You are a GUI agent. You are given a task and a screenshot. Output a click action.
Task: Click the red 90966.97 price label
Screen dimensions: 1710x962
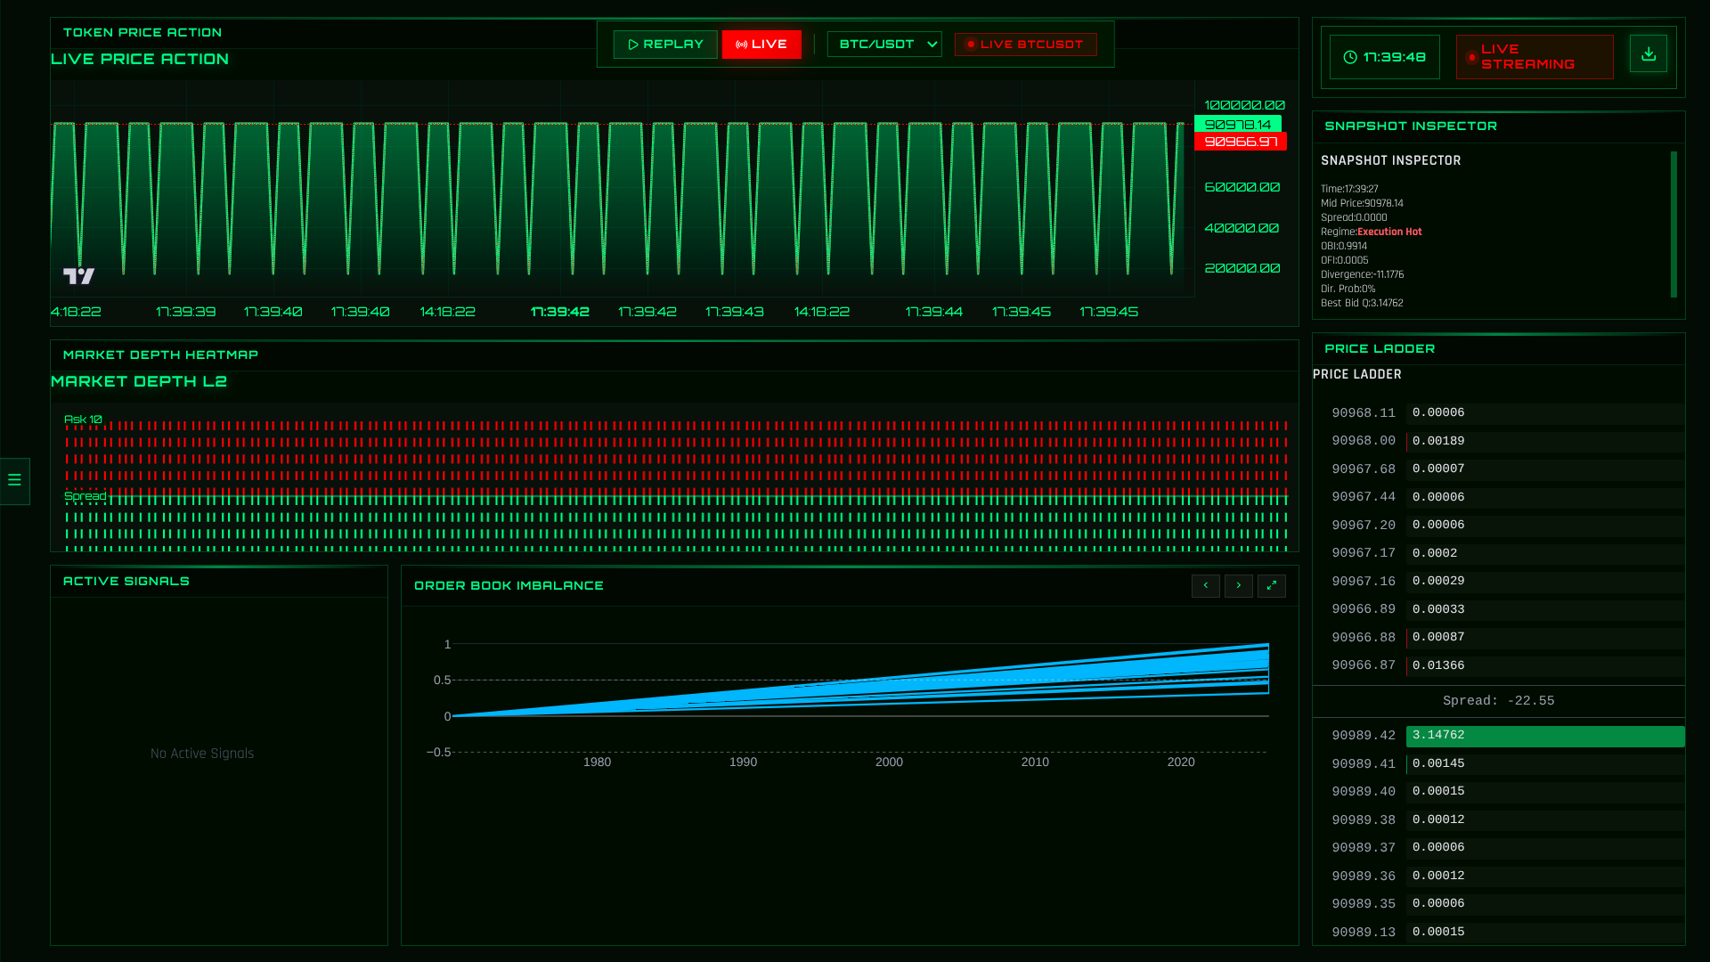click(x=1240, y=142)
